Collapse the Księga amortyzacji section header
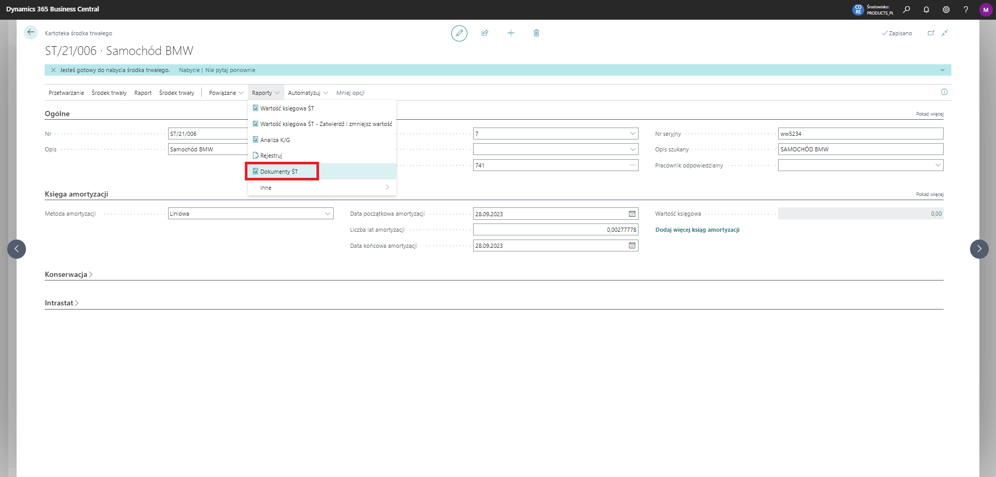The width and height of the screenshot is (996, 477). point(76,194)
